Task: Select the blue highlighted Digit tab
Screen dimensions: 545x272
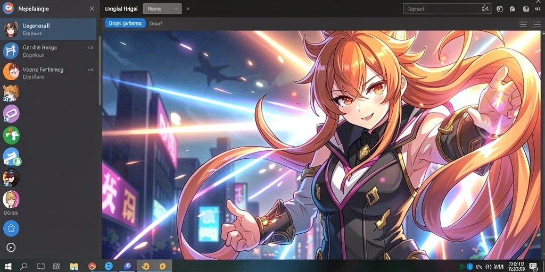Action: click(125, 23)
